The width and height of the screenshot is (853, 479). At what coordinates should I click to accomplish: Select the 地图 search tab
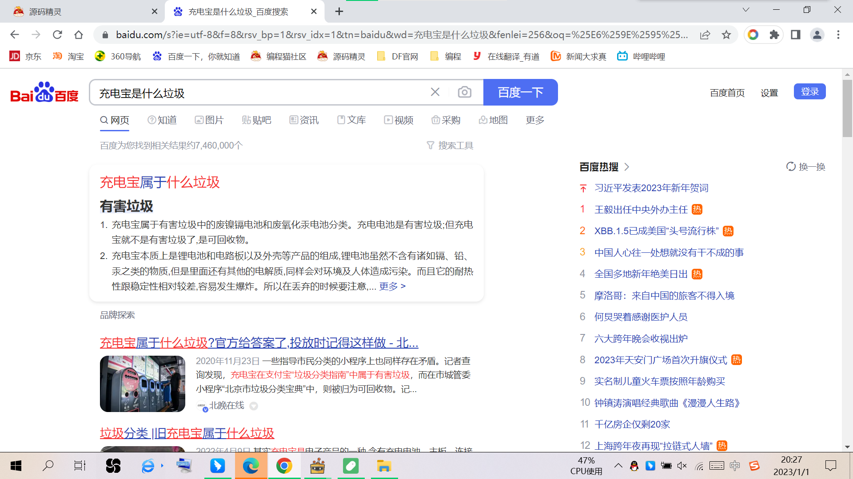pyautogui.click(x=493, y=120)
